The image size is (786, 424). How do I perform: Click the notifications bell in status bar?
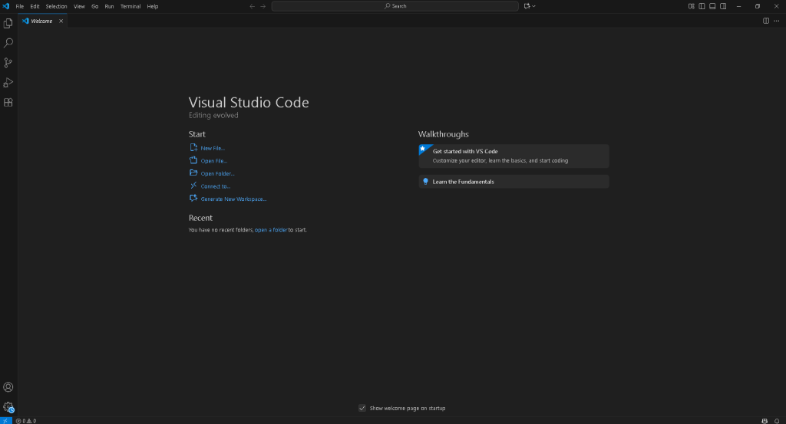778,420
